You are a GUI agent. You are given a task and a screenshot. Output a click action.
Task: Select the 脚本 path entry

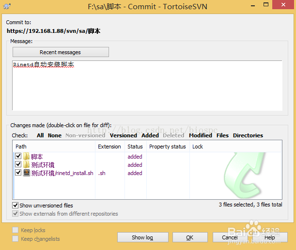(x=37, y=157)
